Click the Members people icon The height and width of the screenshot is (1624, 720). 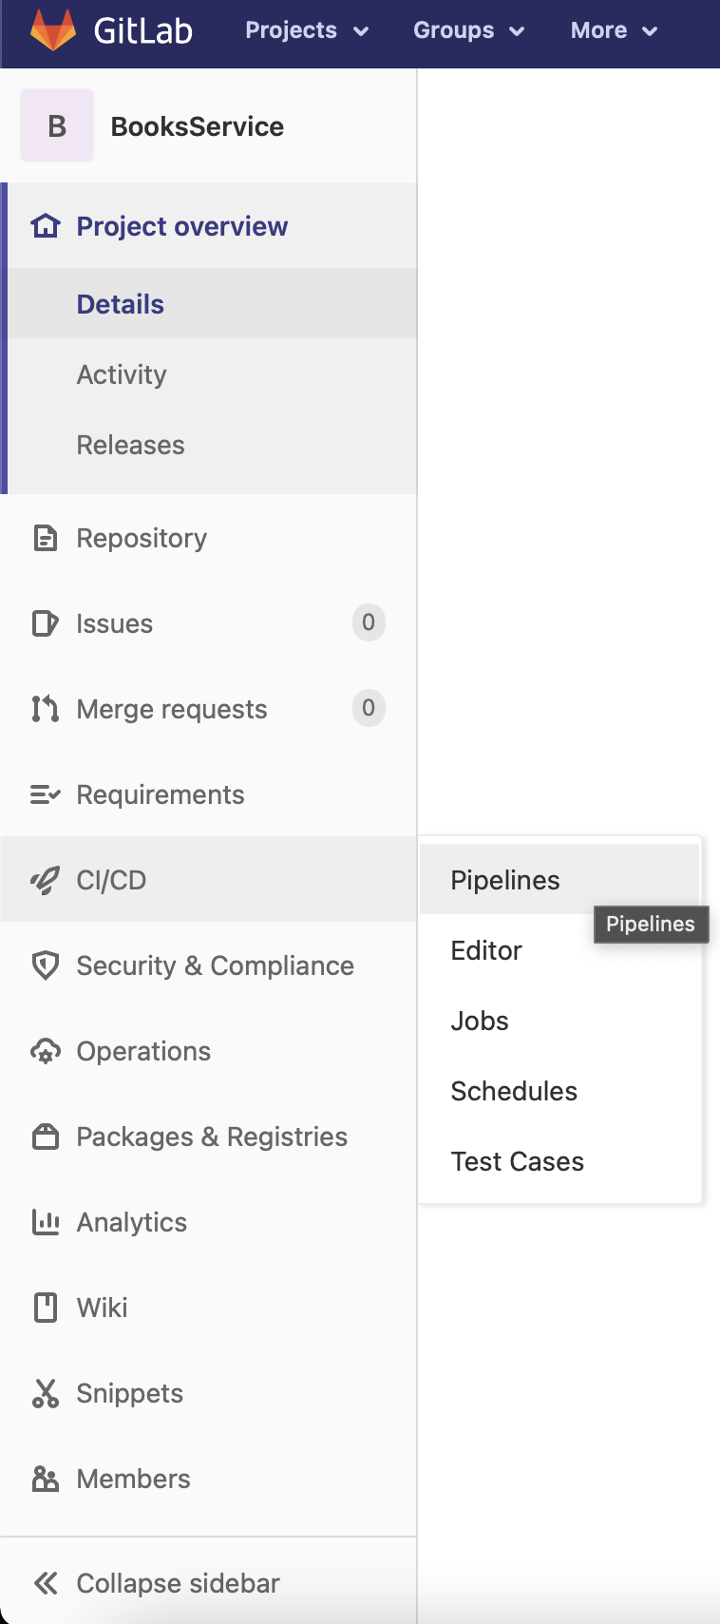click(x=45, y=1479)
